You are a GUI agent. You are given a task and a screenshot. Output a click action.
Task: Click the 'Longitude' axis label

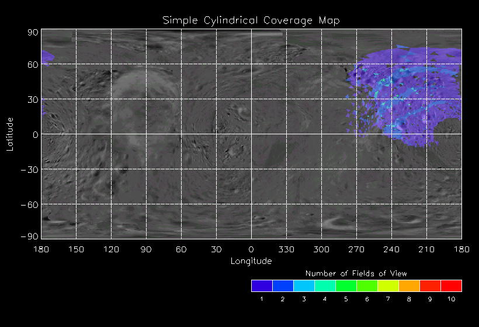tap(251, 261)
